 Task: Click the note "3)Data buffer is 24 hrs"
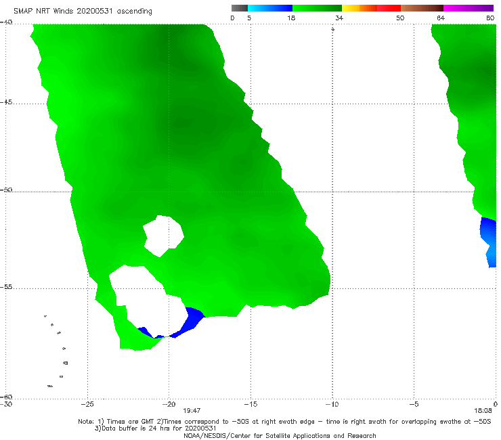[x=155, y=428]
